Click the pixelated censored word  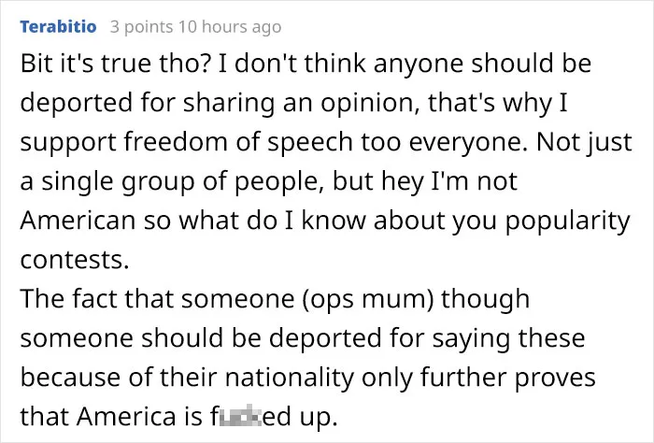pyautogui.click(x=244, y=416)
